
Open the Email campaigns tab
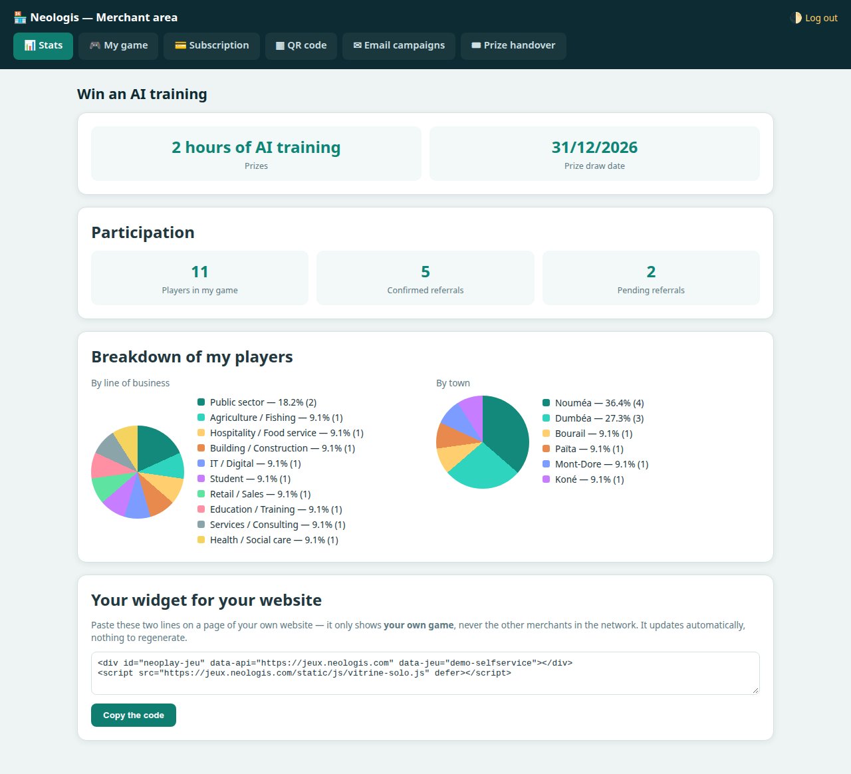[399, 46]
